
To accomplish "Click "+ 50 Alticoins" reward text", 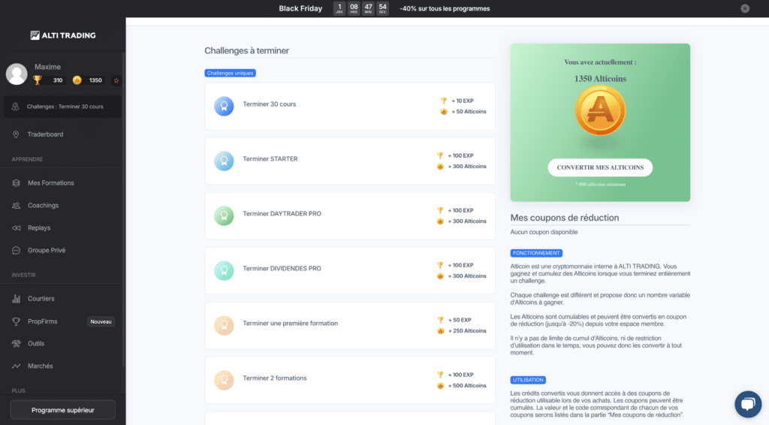I will tap(469, 112).
